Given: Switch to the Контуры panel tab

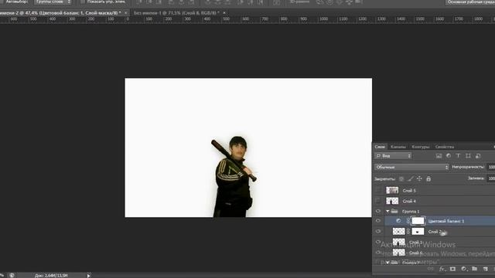Looking at the screenshot, I should click(x=420, y=147).
